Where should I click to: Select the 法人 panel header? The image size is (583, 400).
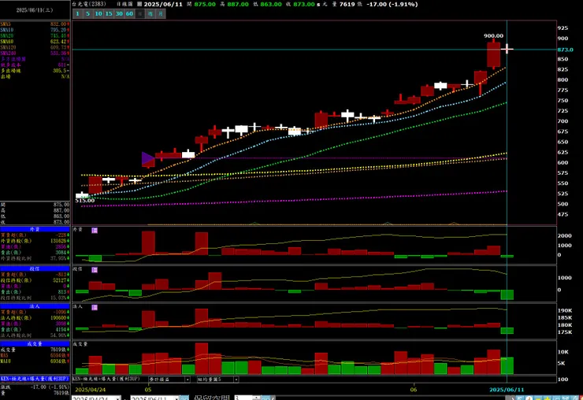point(35,306)
